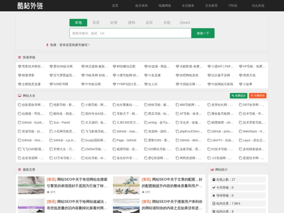Viewport: 284px width, 213px height.
Task: Click the 快速审核 section list icon
Action: click(x=20, y=57)
